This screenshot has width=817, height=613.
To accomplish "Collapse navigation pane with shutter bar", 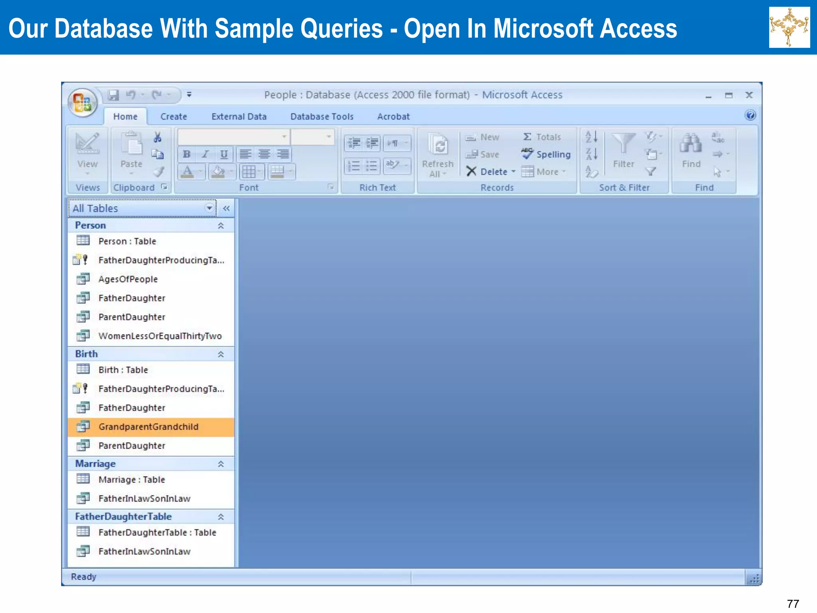I will [x=226, y=208].
